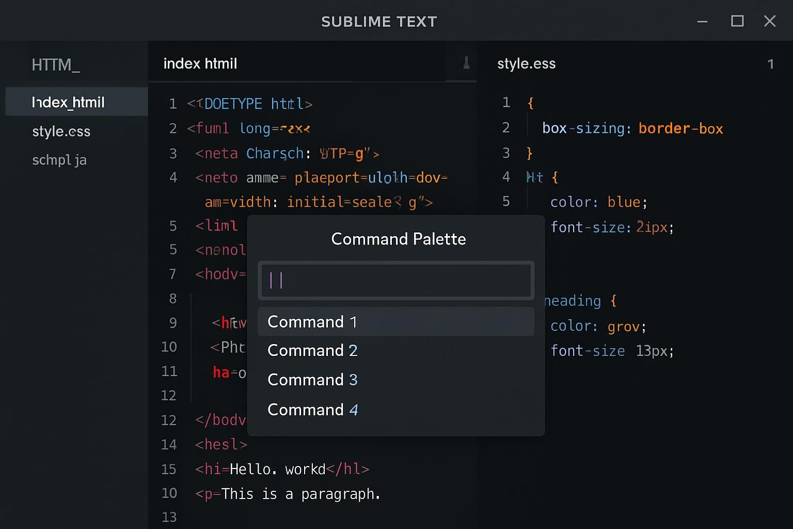Select Command 1 in the palette

click(x=395, y=322)
